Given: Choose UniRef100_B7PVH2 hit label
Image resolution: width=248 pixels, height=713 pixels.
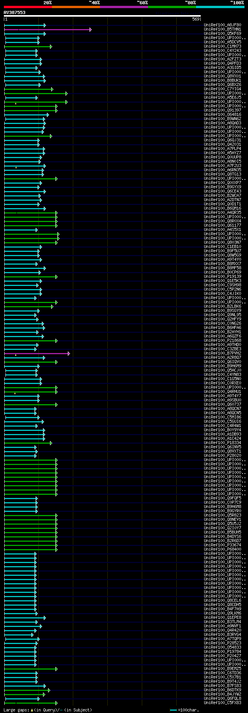Looking at the screenshot, I should pyautogui.click(x=222, y=353).
